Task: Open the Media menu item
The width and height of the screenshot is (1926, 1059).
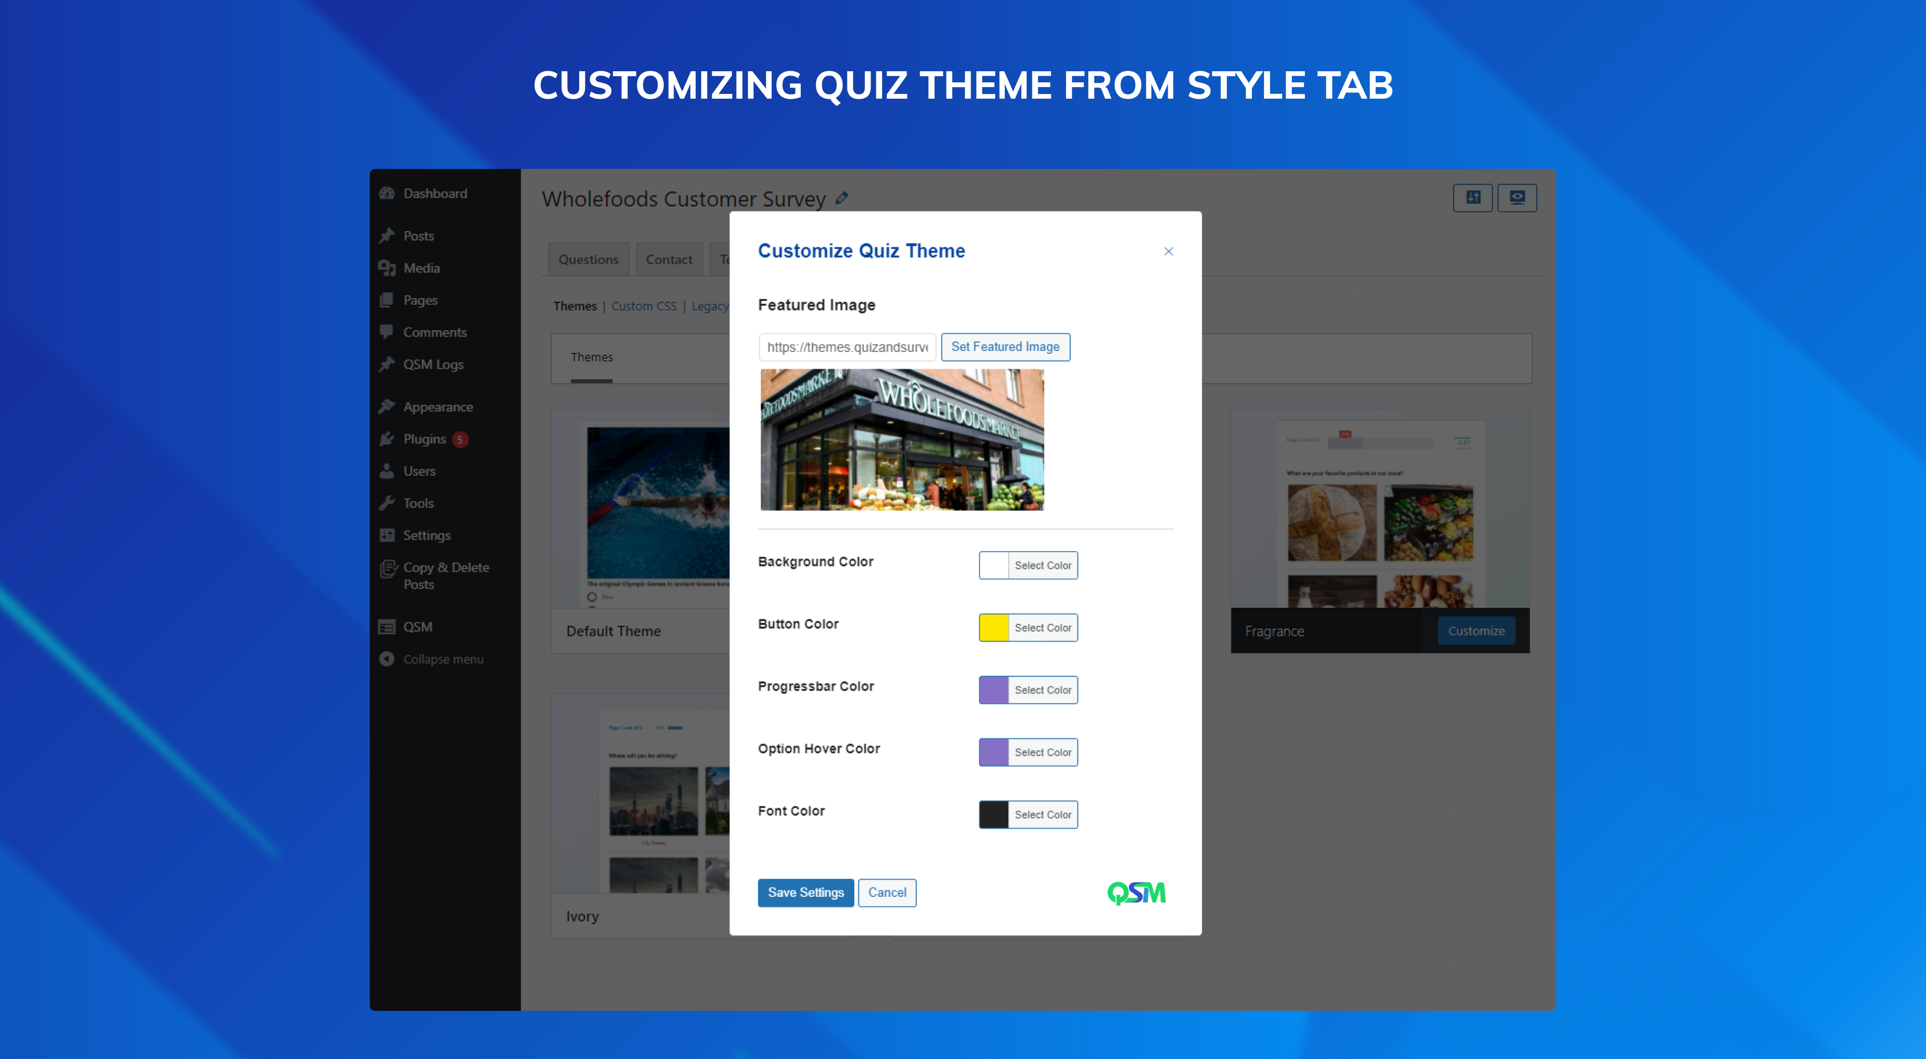Action: tap(422, 268)
